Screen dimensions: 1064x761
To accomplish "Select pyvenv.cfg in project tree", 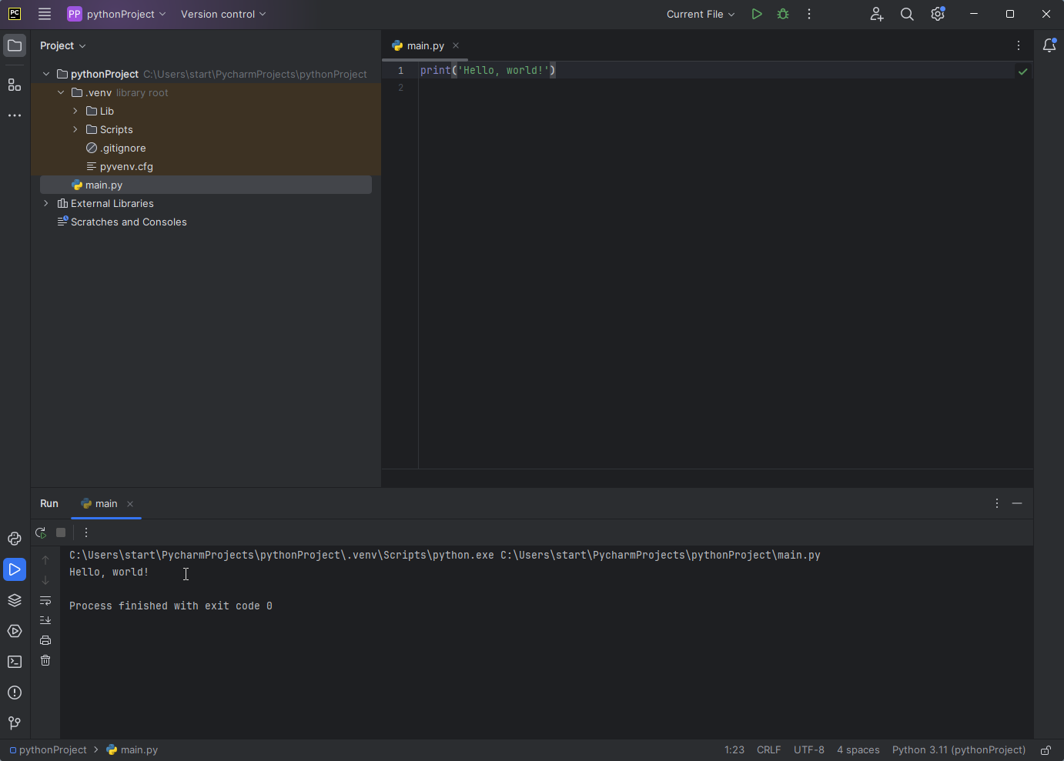I will pyautogui.click(x=119, y=166).
